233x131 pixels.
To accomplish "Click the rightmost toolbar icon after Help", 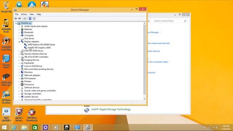I will click(x=34, y=19).
